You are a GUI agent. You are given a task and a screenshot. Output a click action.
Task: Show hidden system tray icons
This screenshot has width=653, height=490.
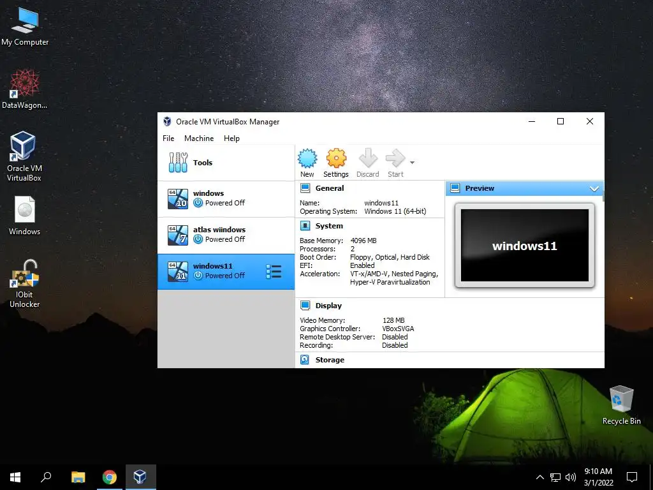pos(539,477)
